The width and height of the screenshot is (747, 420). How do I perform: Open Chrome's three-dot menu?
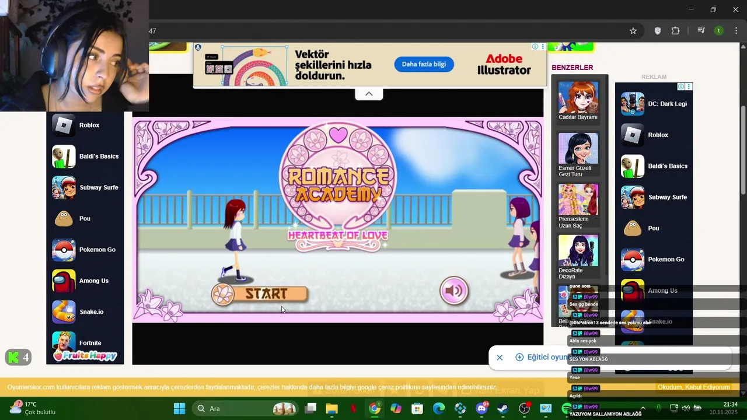click(x=735, y=31)
